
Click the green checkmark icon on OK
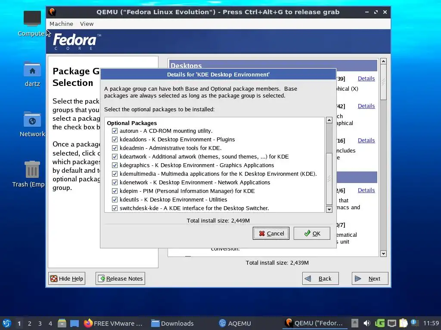coord(307,233)
